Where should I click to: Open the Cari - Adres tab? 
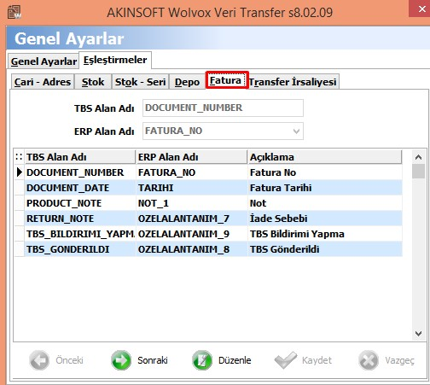pyautogui.click(x=43, y=82)
